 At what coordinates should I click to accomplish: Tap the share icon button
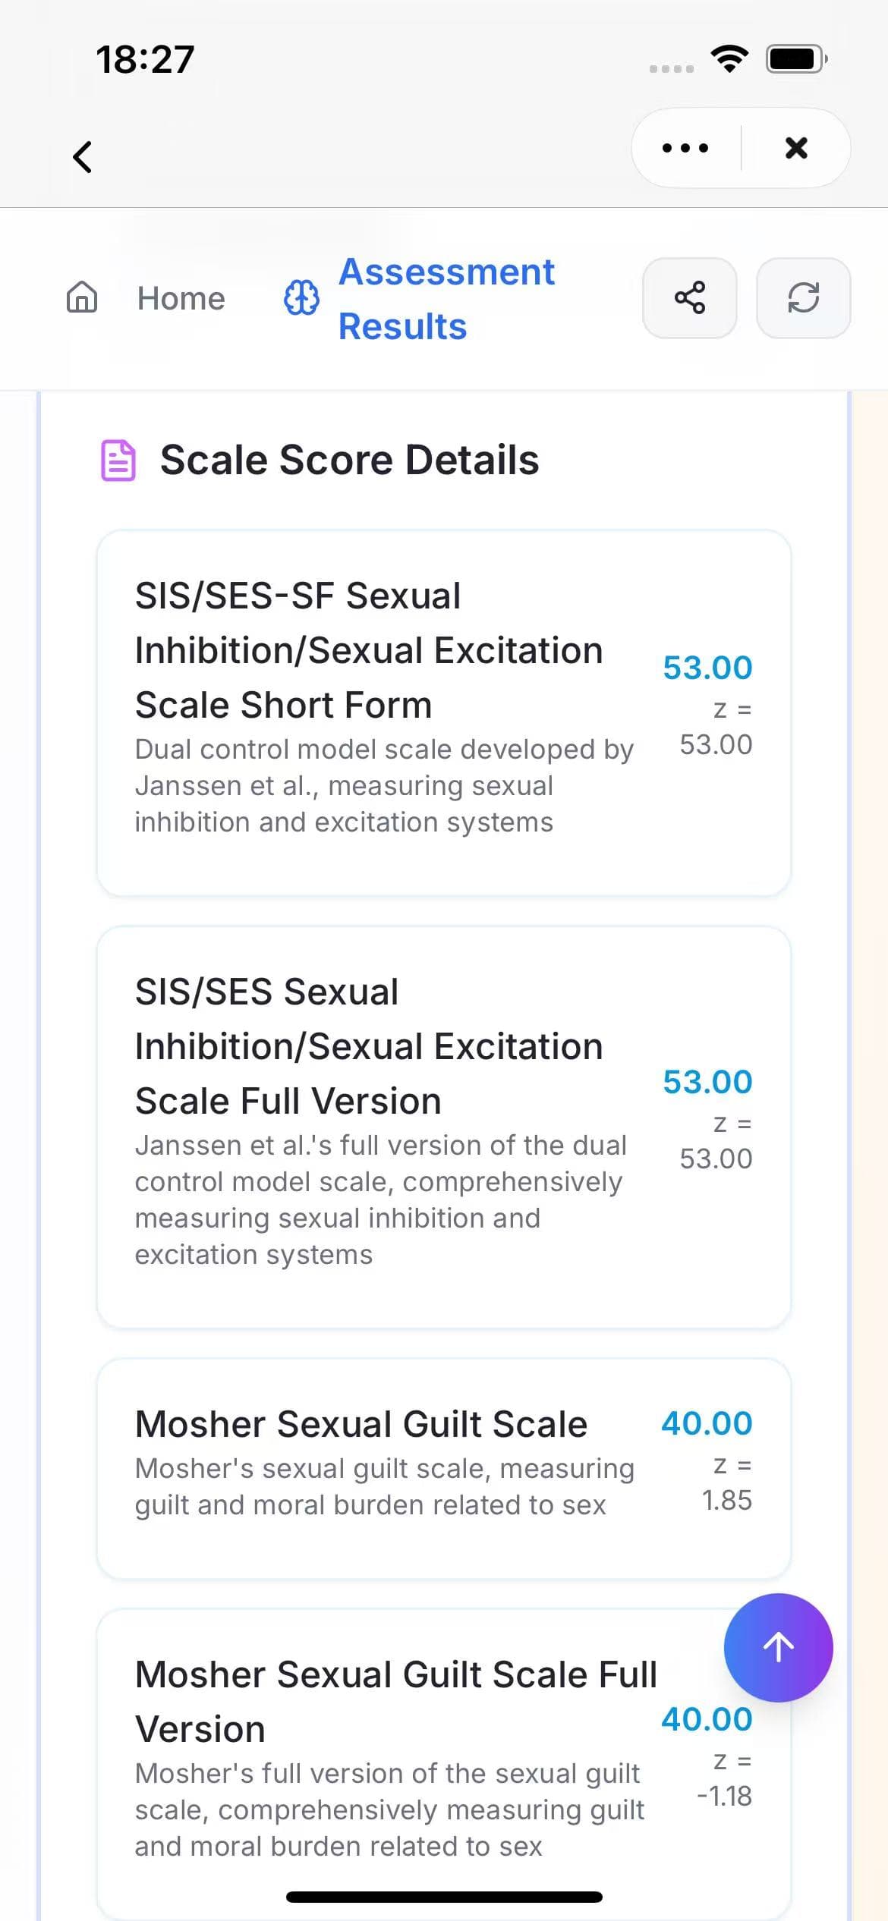coord(690,297)
